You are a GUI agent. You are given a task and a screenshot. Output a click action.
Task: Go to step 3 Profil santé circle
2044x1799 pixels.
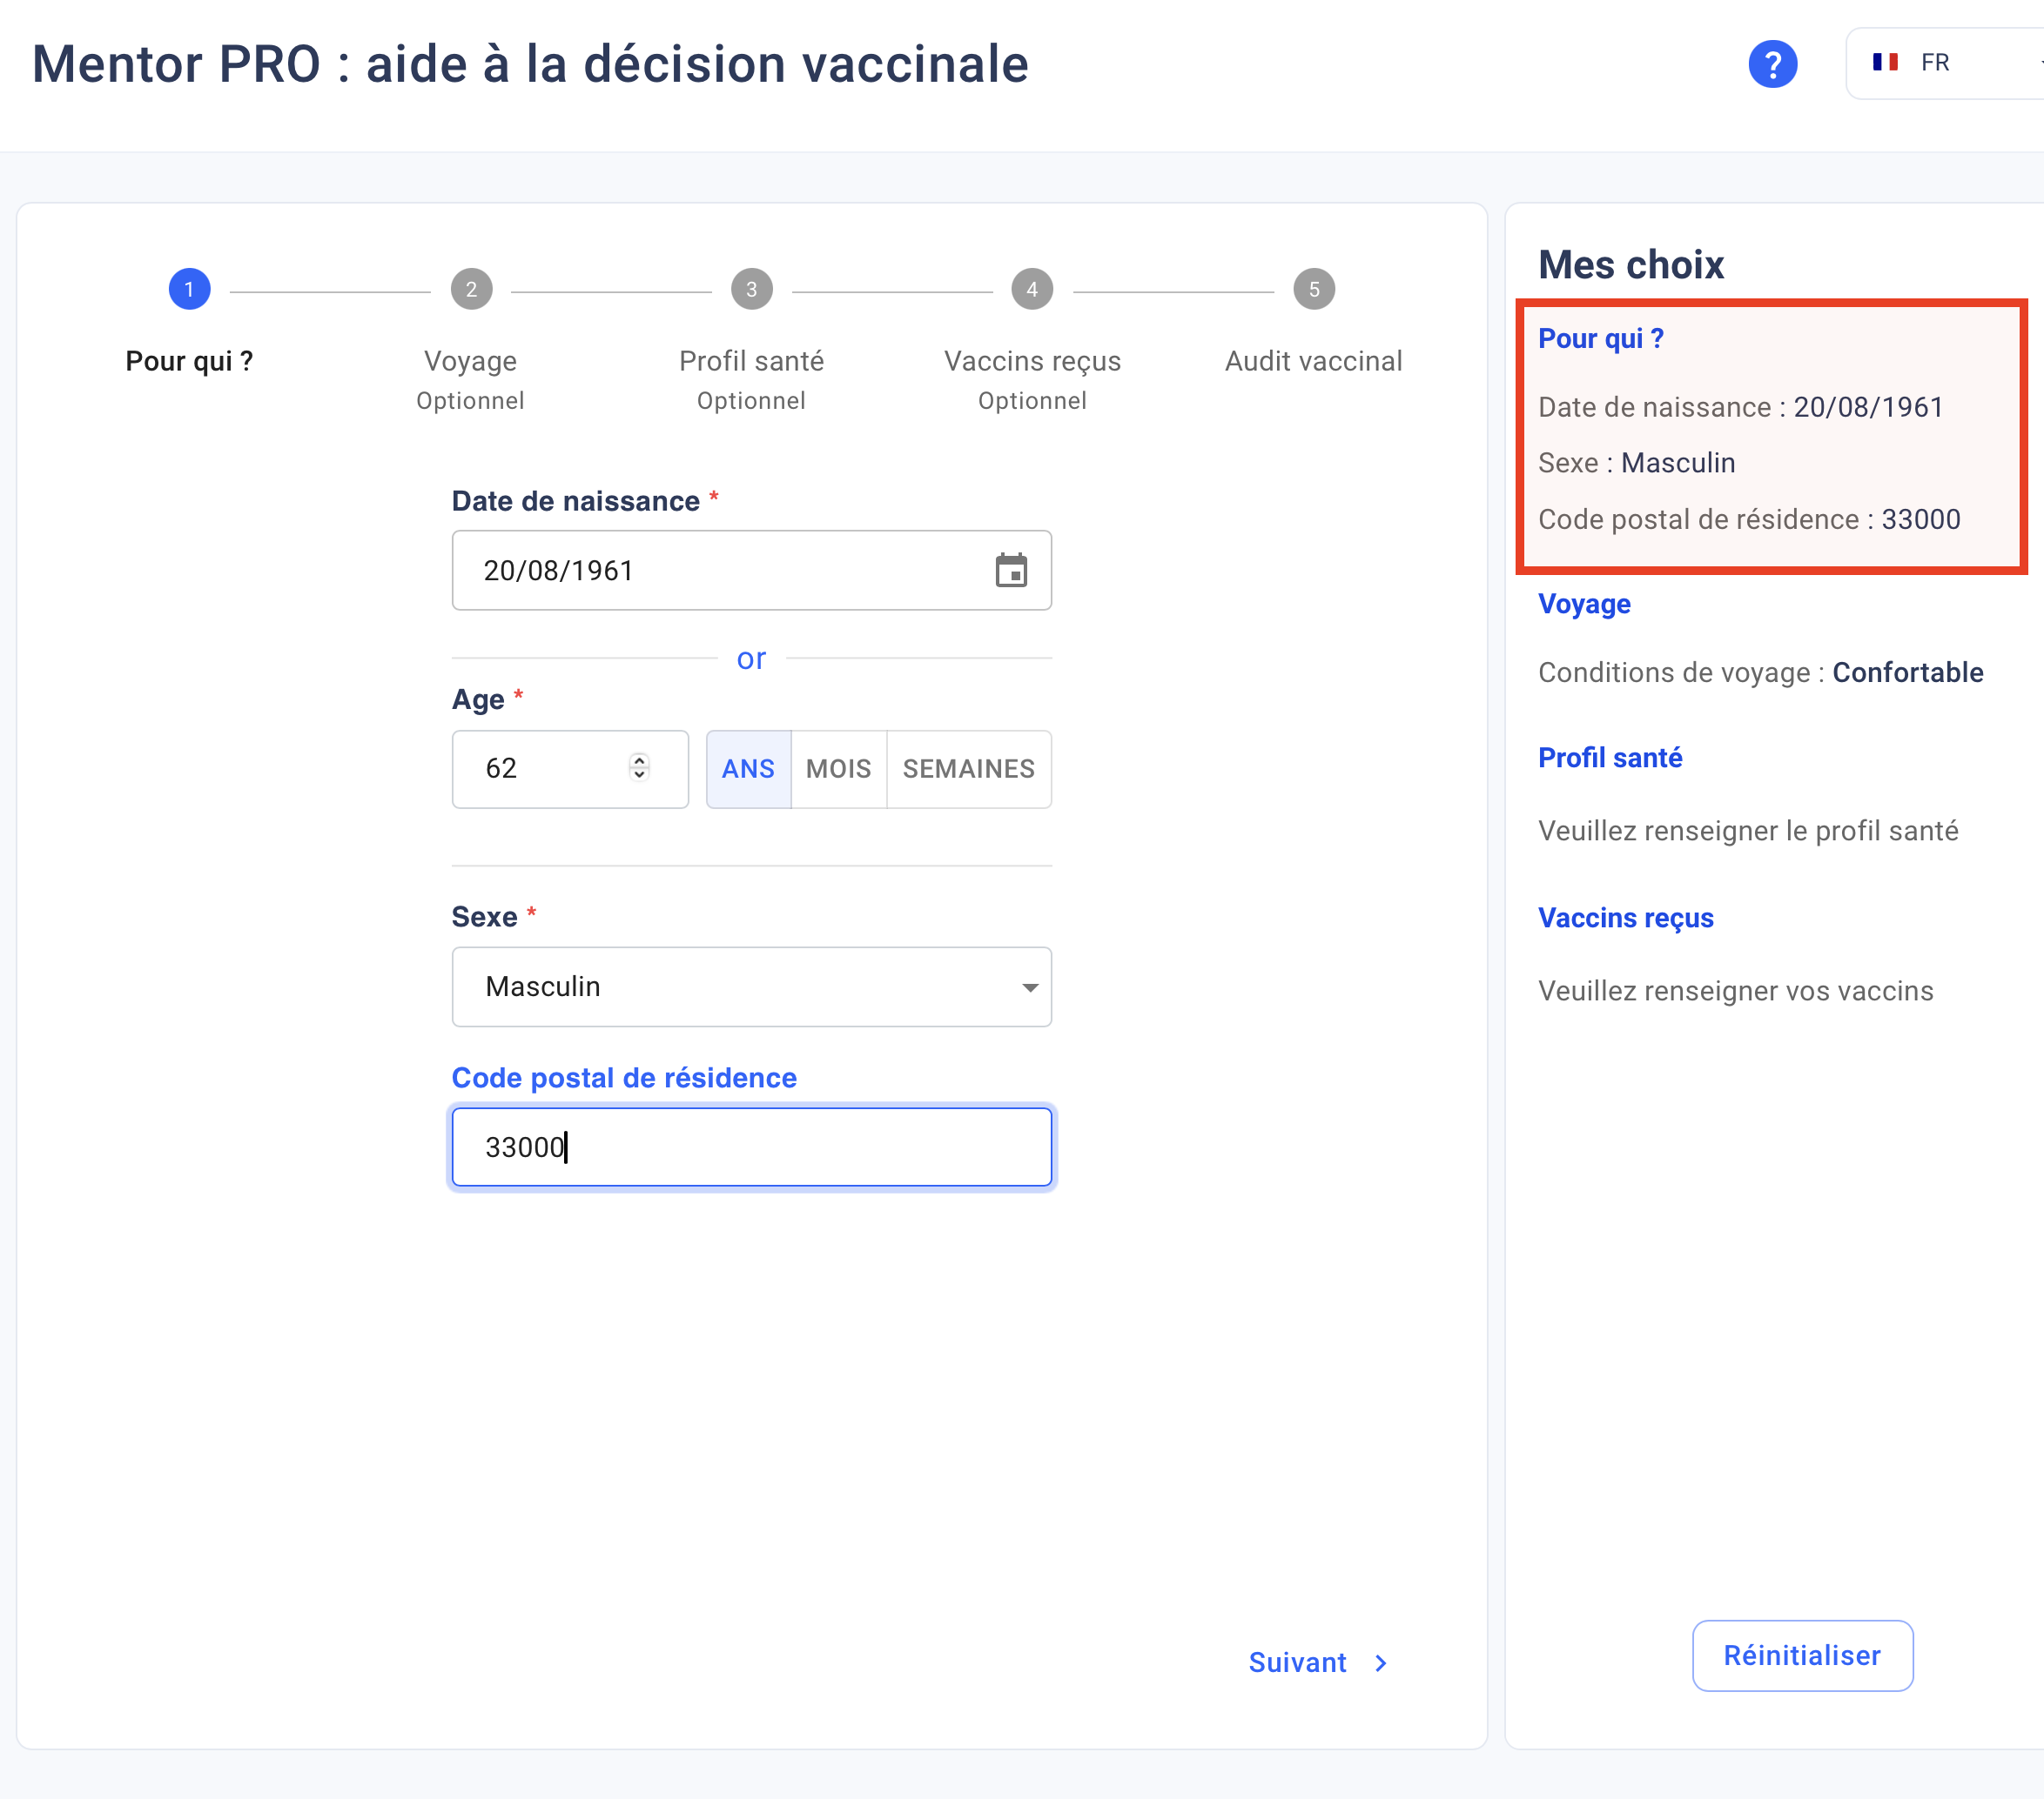(751, 290)
